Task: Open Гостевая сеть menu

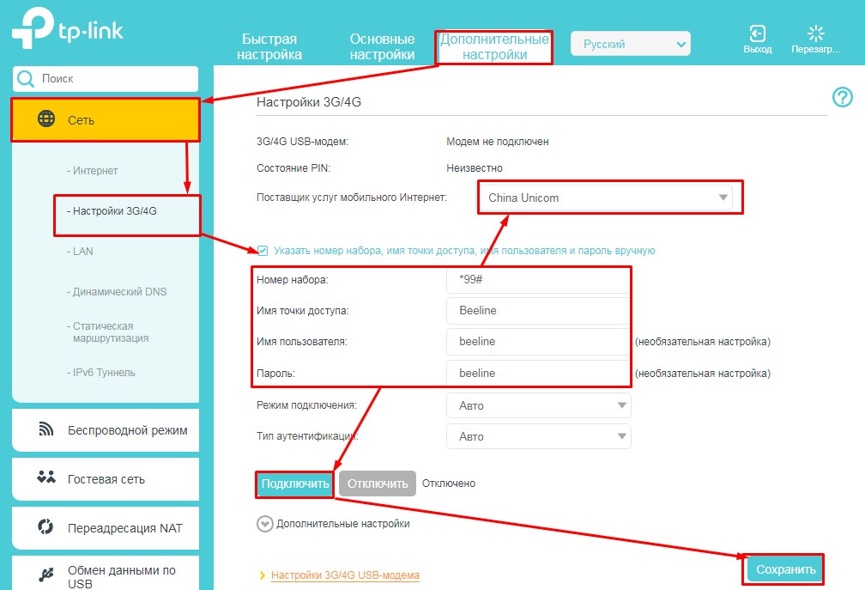Action: 106,479
